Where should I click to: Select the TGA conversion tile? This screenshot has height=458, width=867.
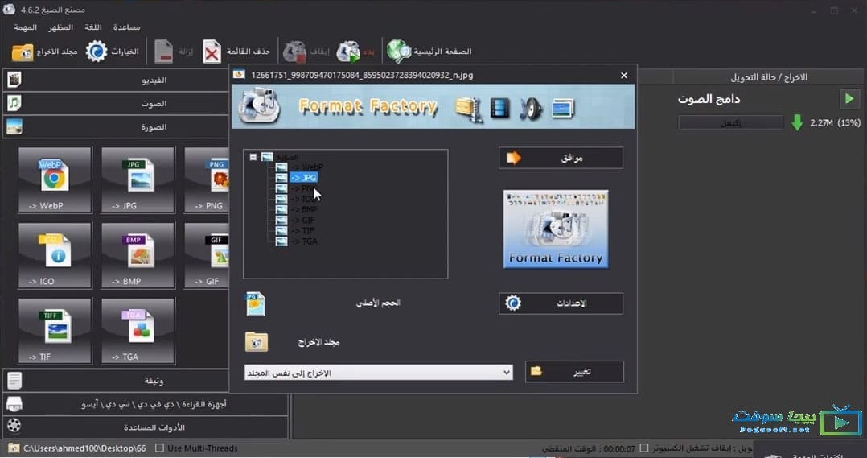tap(138, 331)
